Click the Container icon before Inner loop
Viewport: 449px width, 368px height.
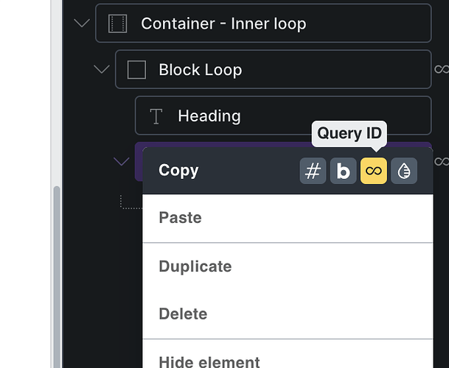(x=117, y=24)
